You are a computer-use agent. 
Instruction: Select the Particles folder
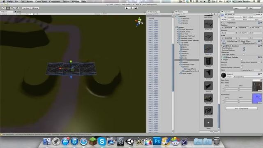(x=185, y=53)
